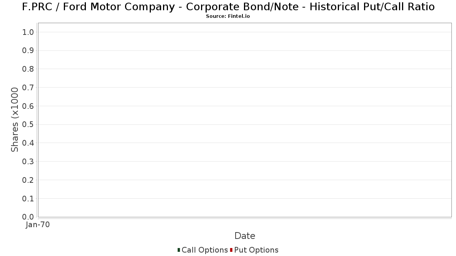Screen dimensions: 456x256
Task: Click the 1.0 y-axis tick label
Action: click(x=28, y=32)
